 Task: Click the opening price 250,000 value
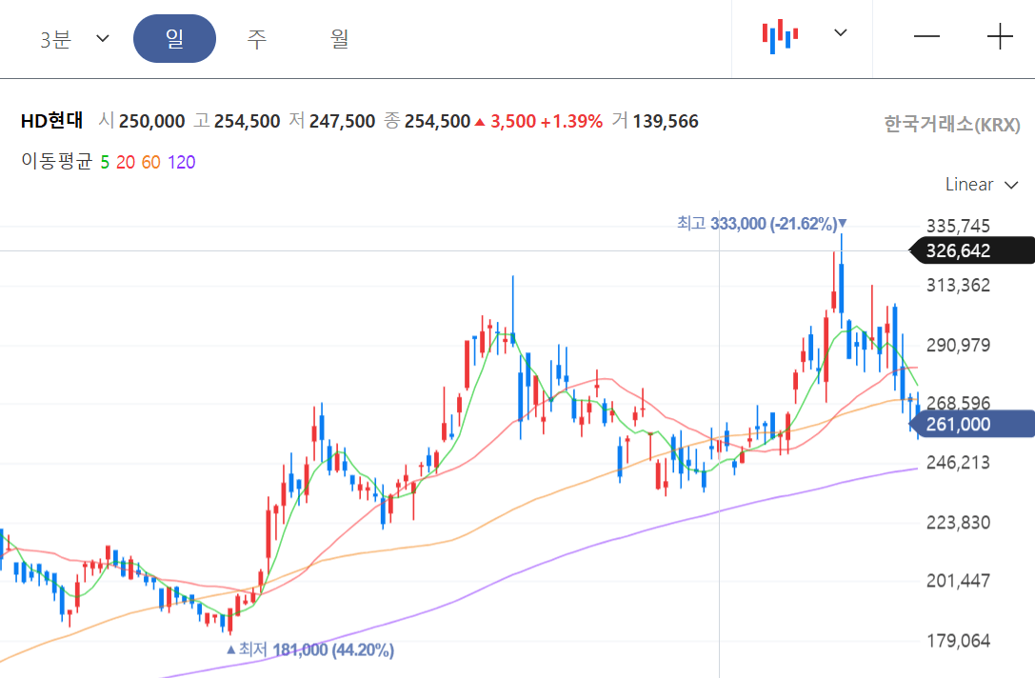coord(151,122)
